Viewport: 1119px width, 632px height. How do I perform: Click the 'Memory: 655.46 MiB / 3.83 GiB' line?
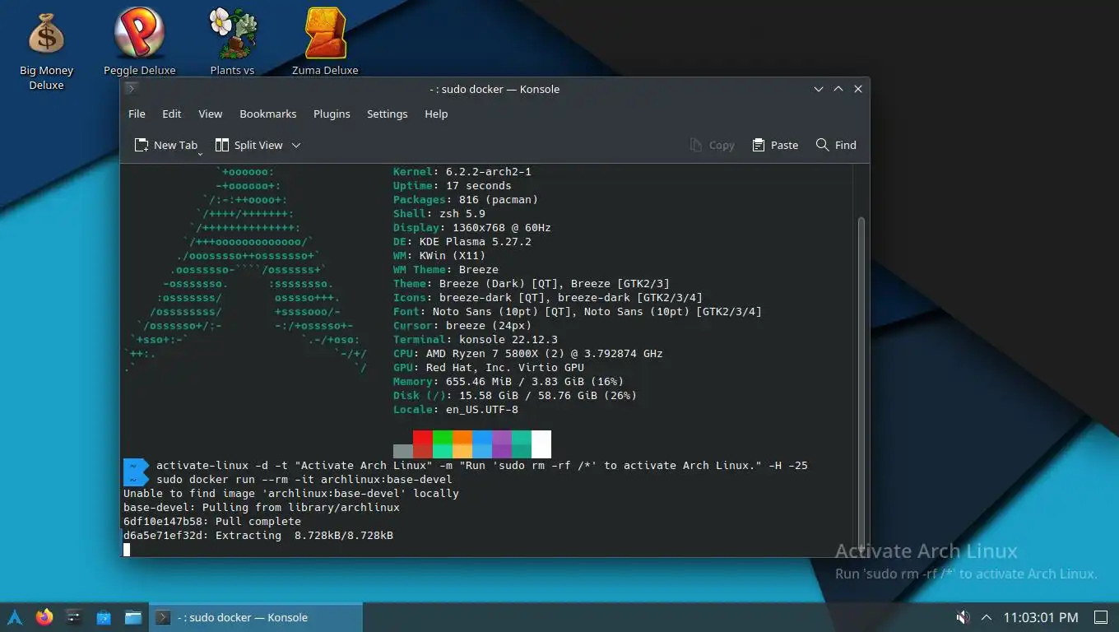click(x=508, y=382)
